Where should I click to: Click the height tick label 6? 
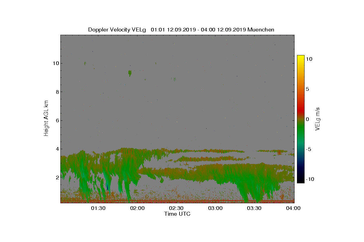(57, 120)
